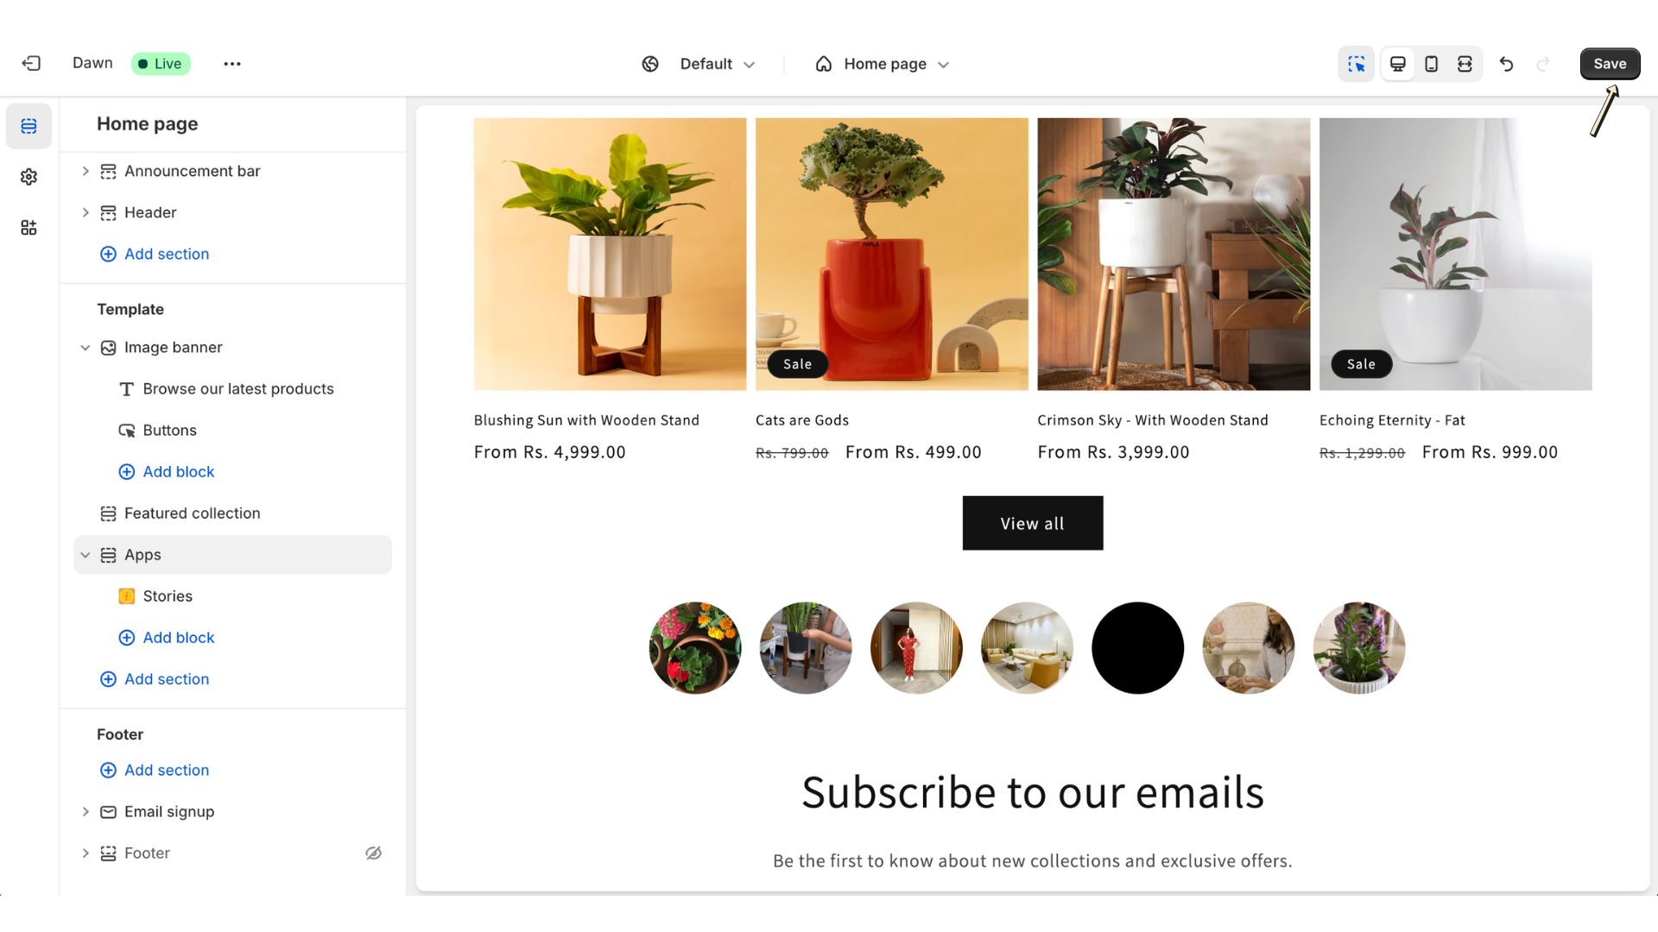The image size is (1658, 932).
Task: Click the Save button
Action: [x=1611, y=63]
